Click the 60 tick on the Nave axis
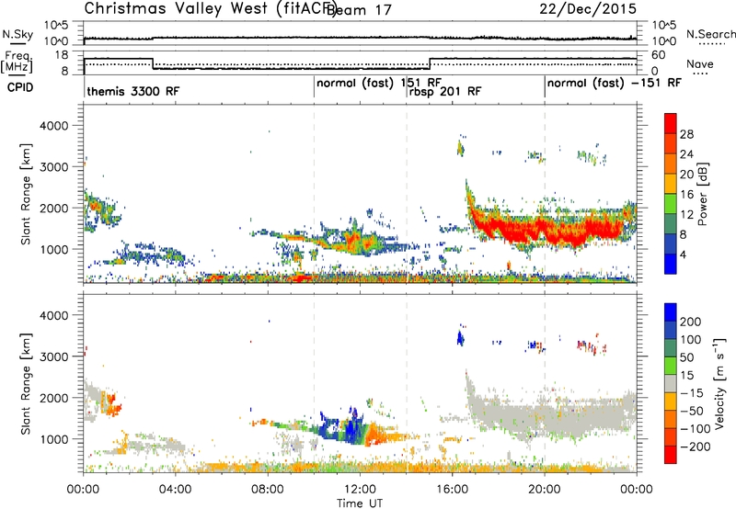Viewport: 736px width, 509px height. click(659, 55)
